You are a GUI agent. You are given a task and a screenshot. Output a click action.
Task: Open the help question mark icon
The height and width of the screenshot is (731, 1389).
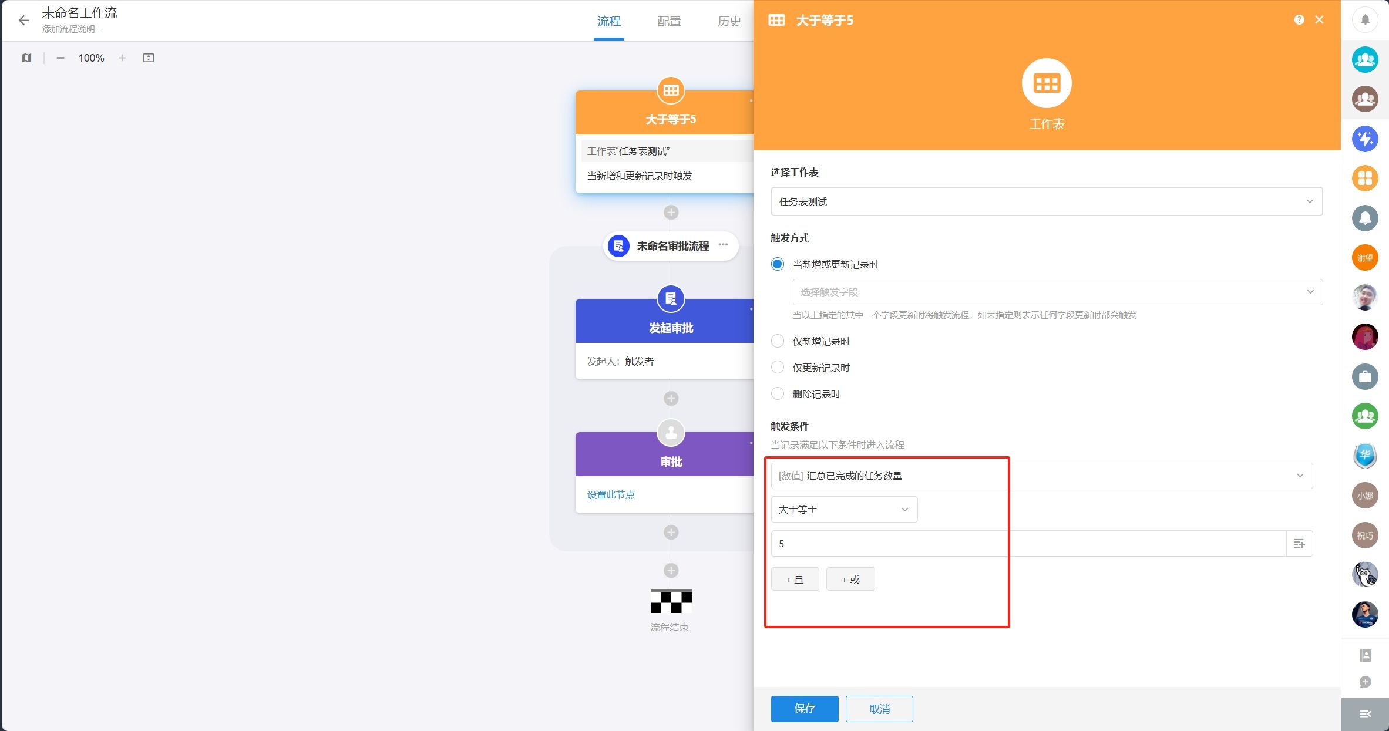click(x=1299, y=20)
